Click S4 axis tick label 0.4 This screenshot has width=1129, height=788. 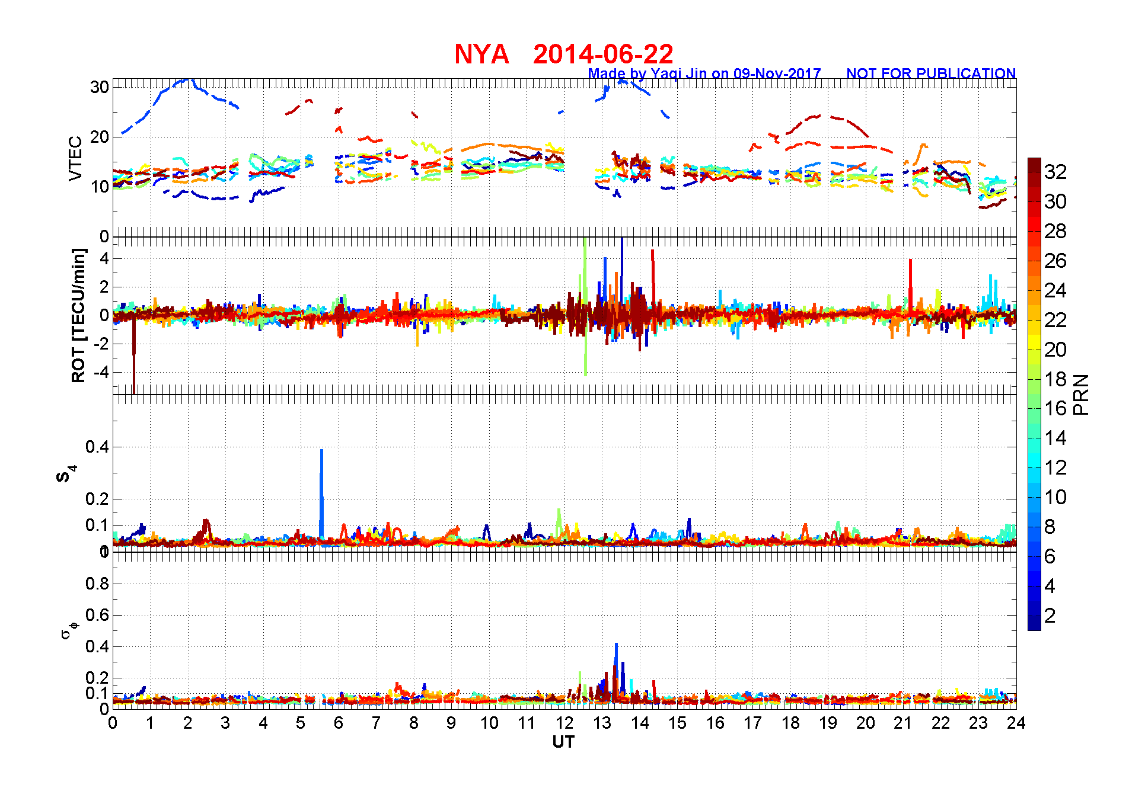(97, 447)
